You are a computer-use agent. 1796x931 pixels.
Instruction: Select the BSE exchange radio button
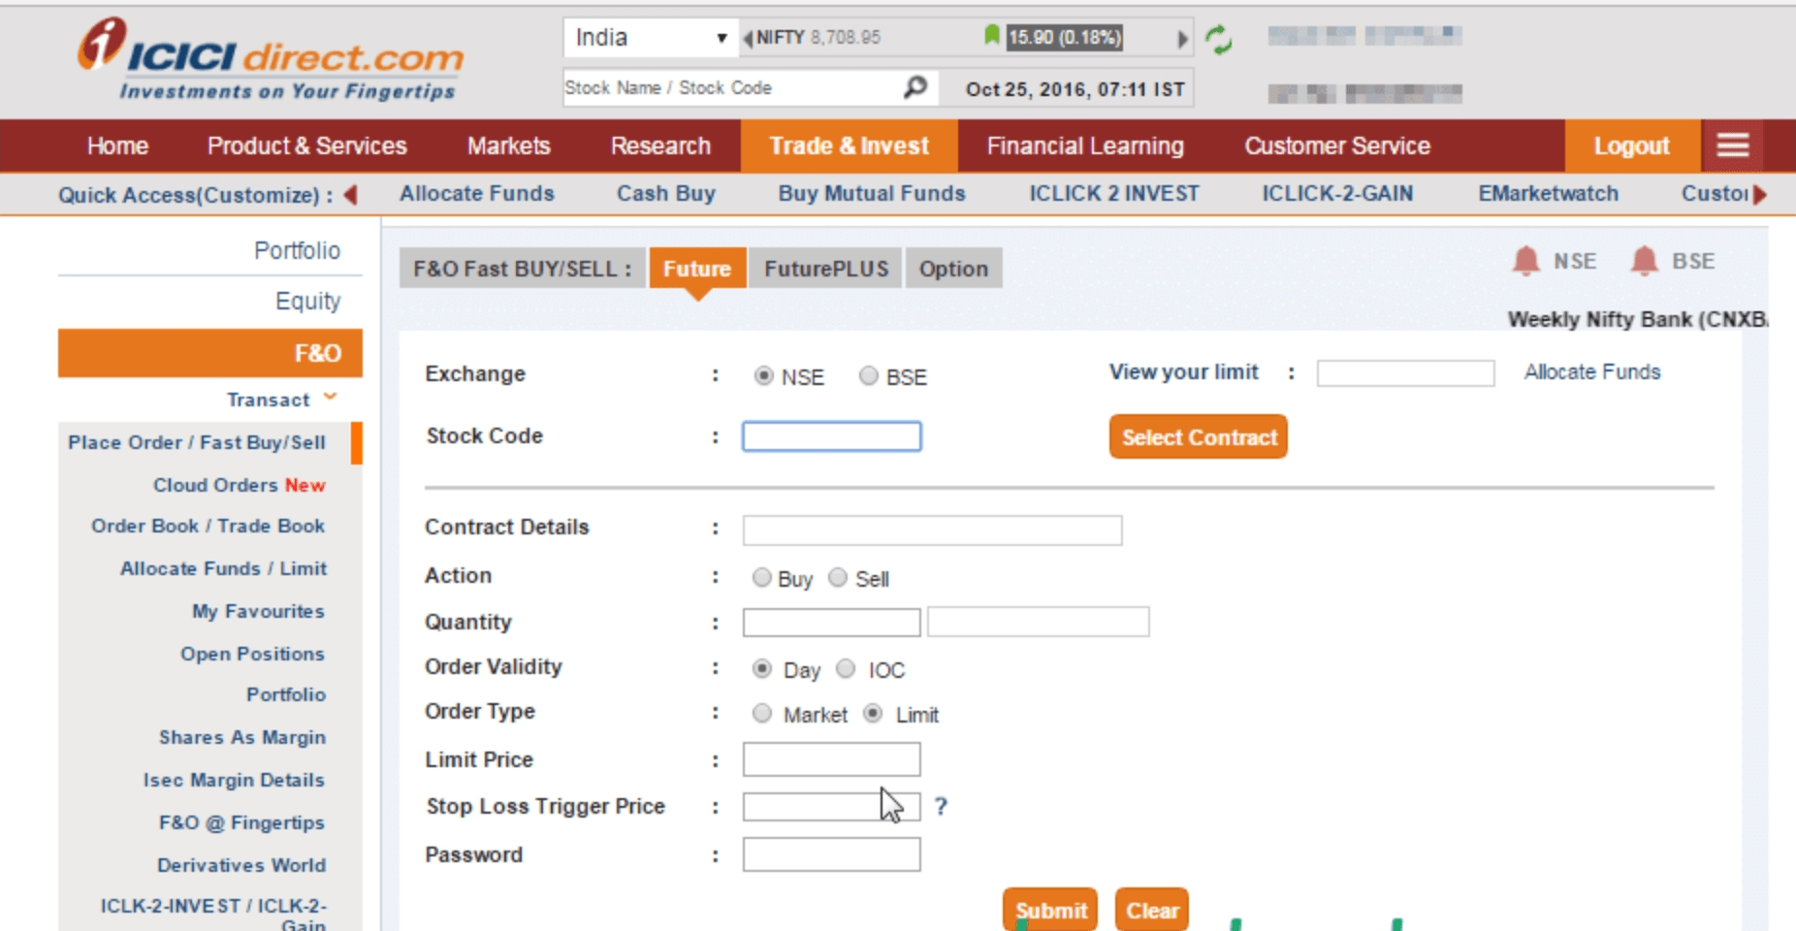(869, 376)
